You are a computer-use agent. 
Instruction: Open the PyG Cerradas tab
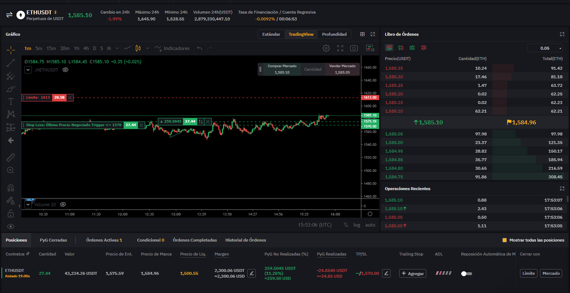[53, 240]
